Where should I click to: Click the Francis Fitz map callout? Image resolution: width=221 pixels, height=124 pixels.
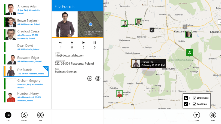148,63
